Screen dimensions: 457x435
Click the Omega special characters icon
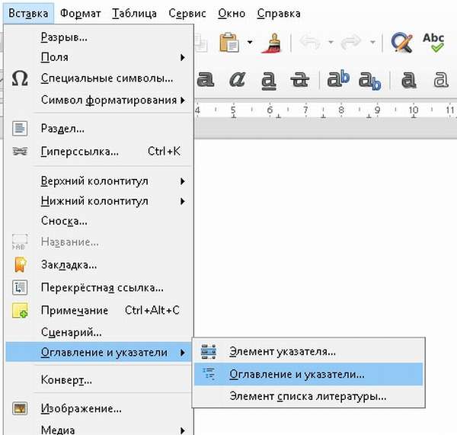(20, 78)
